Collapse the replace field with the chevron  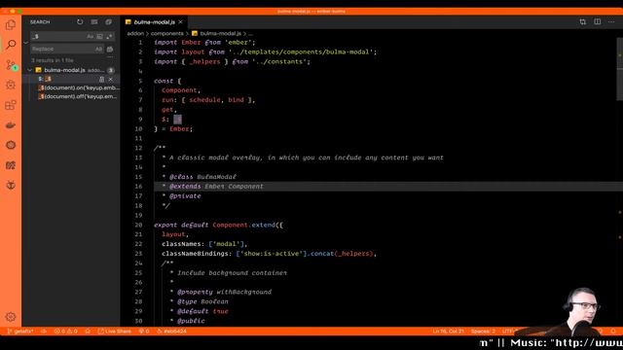[26, 43]
